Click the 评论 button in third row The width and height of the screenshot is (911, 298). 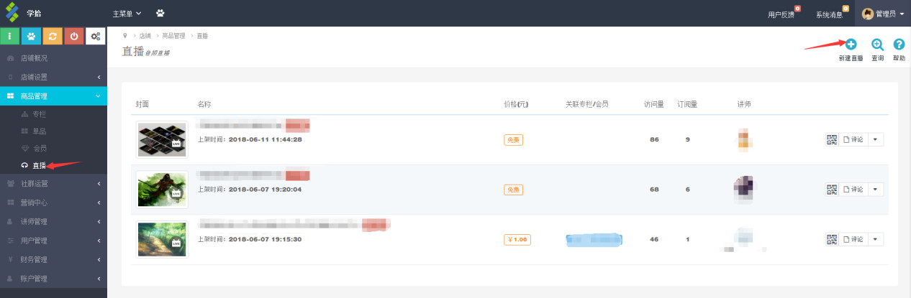(x=853, y=239)
